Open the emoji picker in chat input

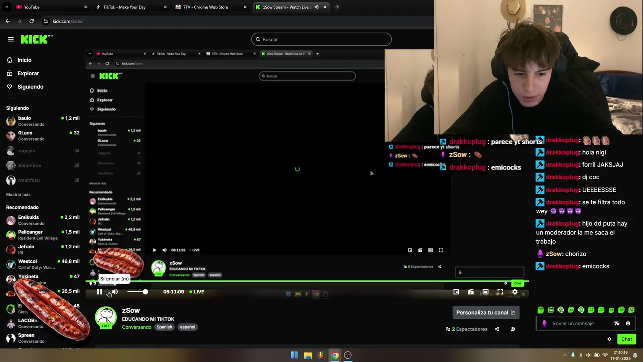[x=628, y=323]
